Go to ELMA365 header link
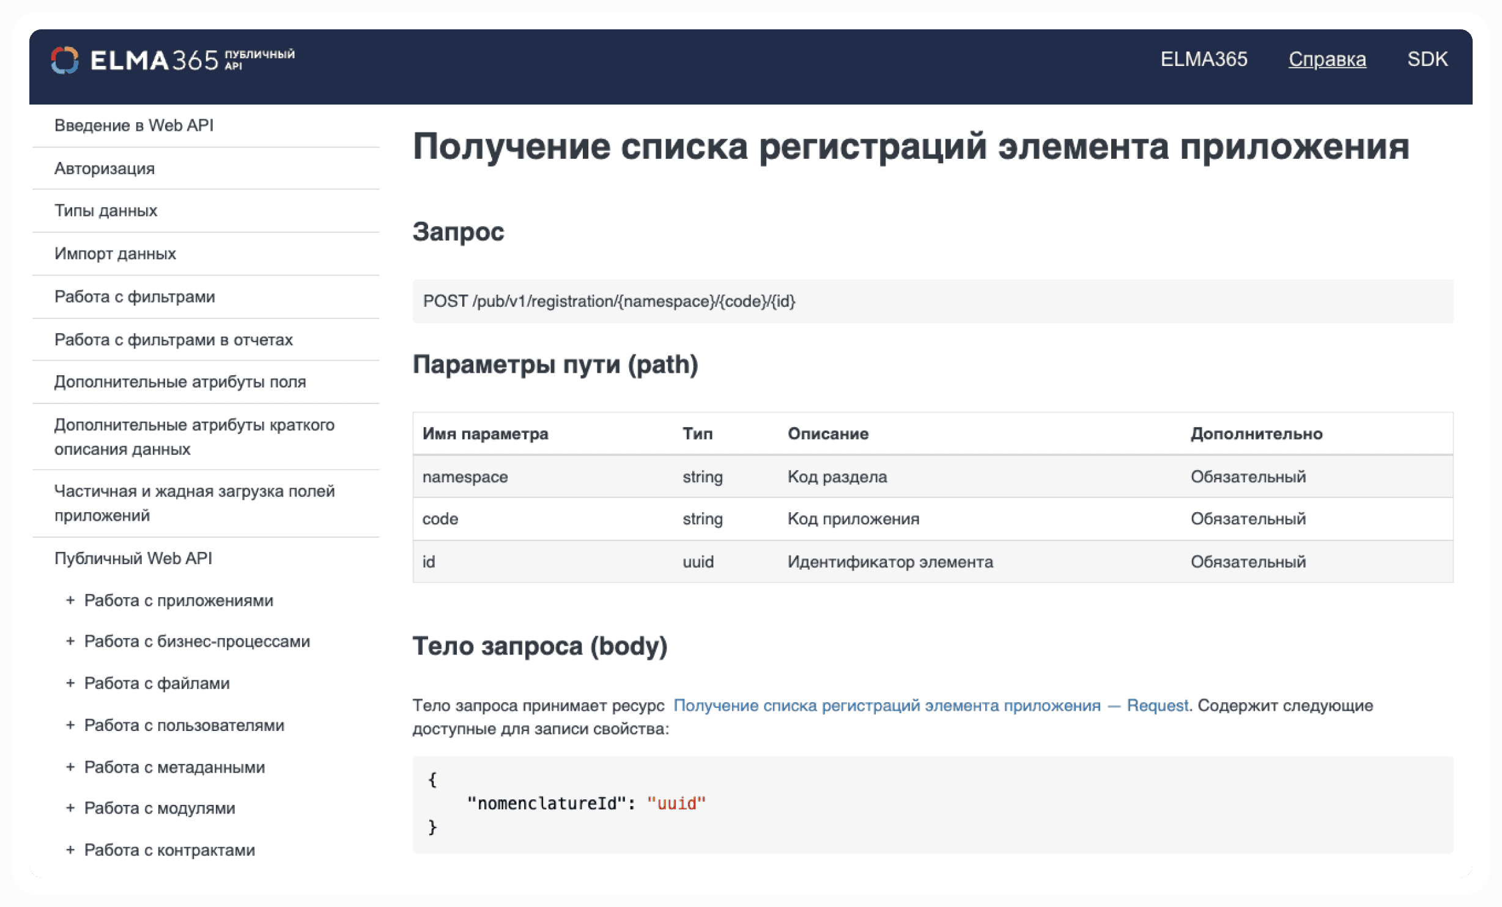Viewport: 1502px width, 907px height. pyautogui.click(x=1204, y=59)
